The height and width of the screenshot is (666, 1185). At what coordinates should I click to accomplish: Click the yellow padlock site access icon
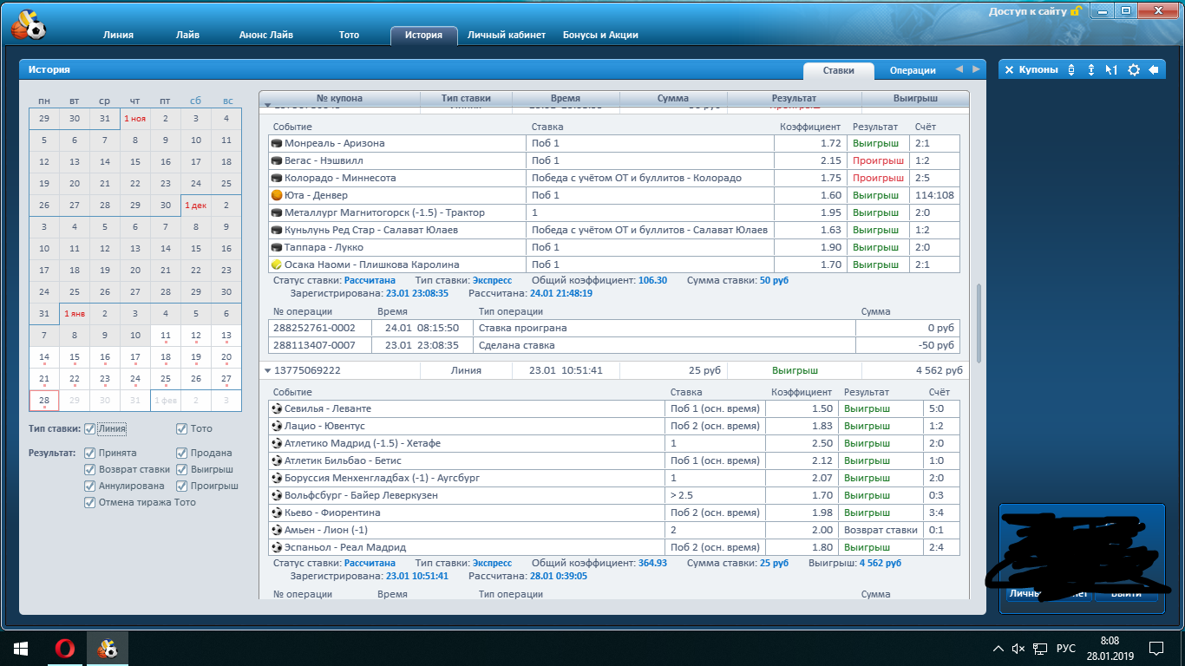pyautogui.click(x=1077, y=11)
